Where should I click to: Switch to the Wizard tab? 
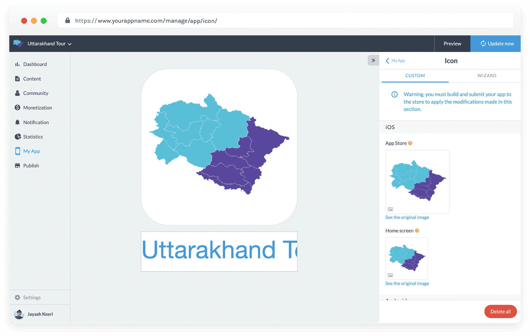pos(487,76)
